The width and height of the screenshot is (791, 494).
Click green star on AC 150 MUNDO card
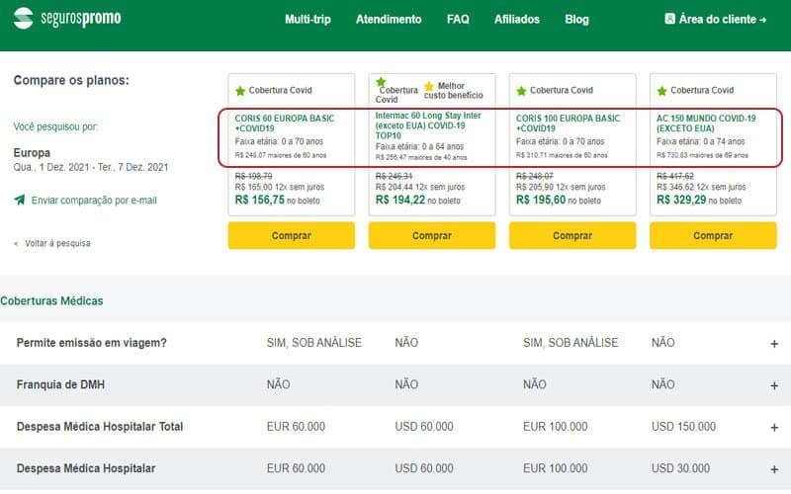click(661, 91)
